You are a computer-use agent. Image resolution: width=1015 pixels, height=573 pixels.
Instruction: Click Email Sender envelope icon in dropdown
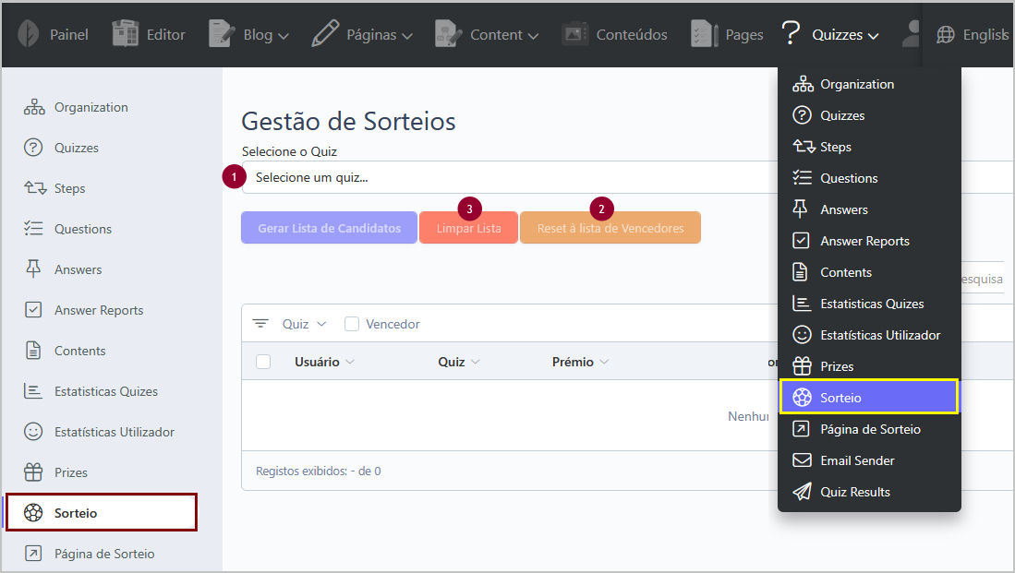802,460
